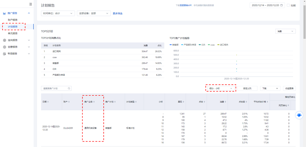Open the blue customer service chat bubble

pyautogui.click(x=299, y=115)
